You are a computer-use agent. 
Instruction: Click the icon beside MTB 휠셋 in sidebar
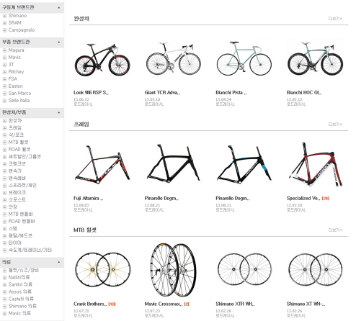point(4,143)
